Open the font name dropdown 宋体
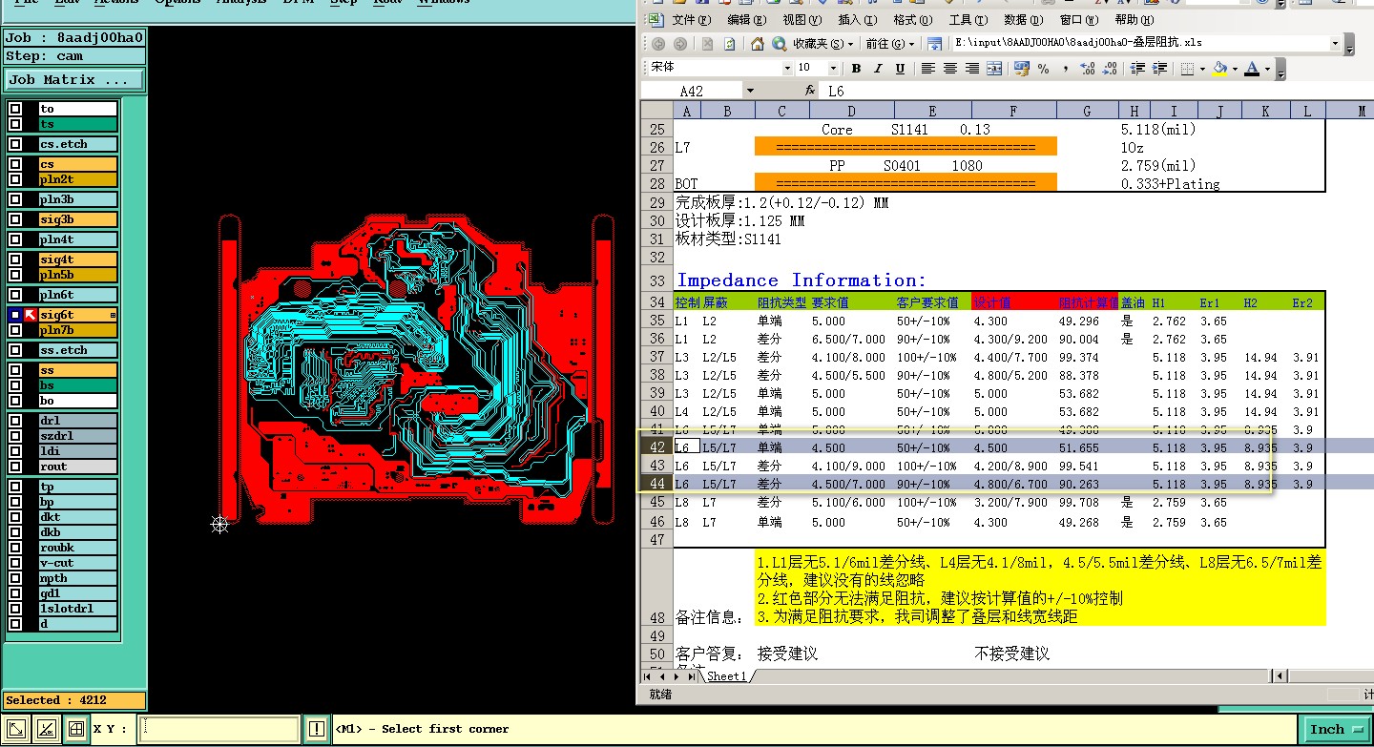The image size is (1374, 747). (x=787, y=69)
